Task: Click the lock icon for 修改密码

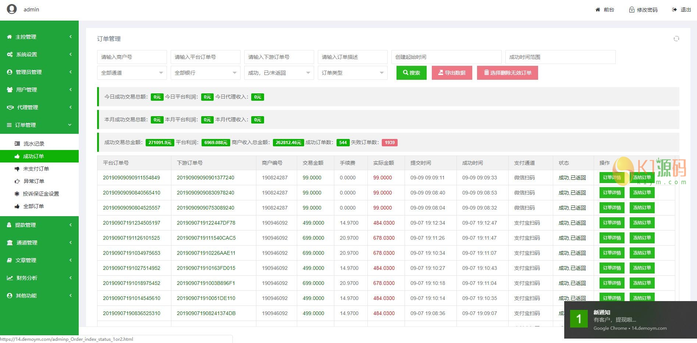Action: 632,10
